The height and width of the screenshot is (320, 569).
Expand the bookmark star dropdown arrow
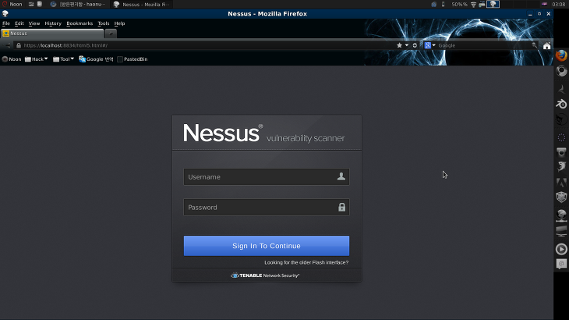pos(406,45)
